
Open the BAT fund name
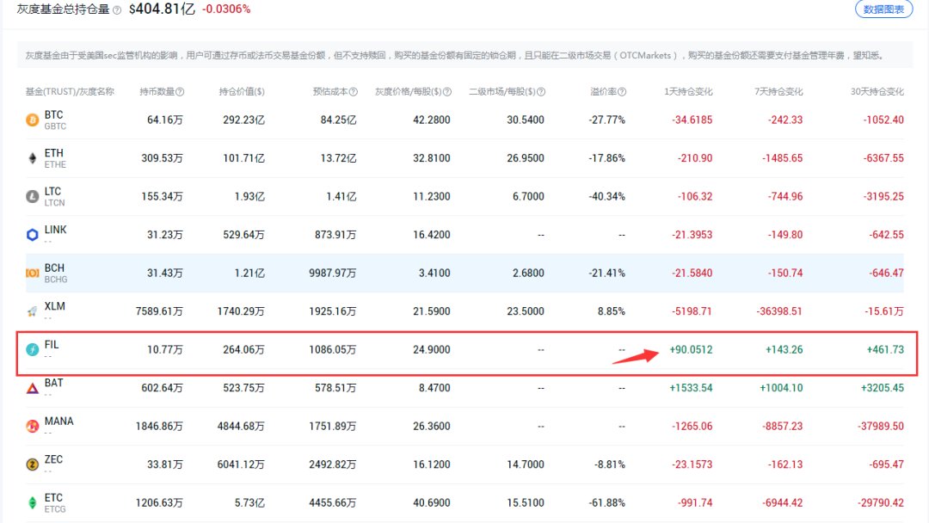coord(54,383)
